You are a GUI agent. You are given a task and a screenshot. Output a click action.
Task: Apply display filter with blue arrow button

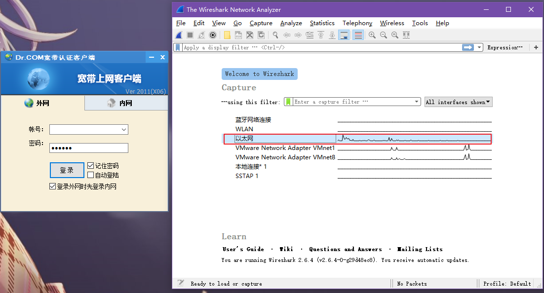468,47
